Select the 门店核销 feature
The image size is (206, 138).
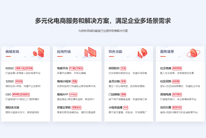tap(114, 95)
